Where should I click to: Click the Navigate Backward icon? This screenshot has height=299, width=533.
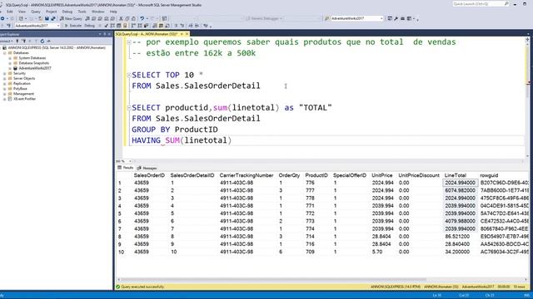pyautogui.click(x=2, y=18)
